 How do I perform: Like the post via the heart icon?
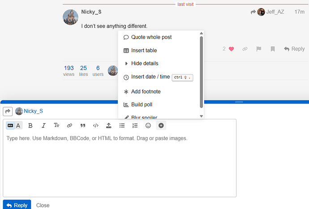[x=231, y=49]
